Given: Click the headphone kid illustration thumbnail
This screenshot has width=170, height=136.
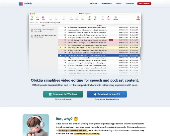Looking at the screenshot, I should coord(36,125).
